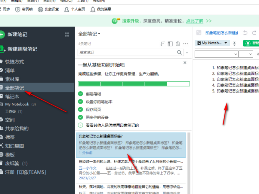Screen dimensions: 259x194
Task: Click the grid icon beside 新建笔记
Action: [67, 35]
